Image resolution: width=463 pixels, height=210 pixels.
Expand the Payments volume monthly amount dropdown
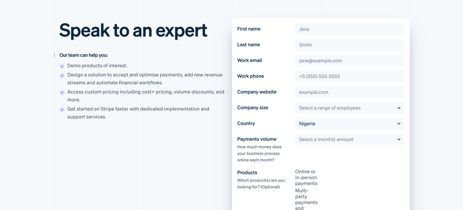click(x=350, y=140)
